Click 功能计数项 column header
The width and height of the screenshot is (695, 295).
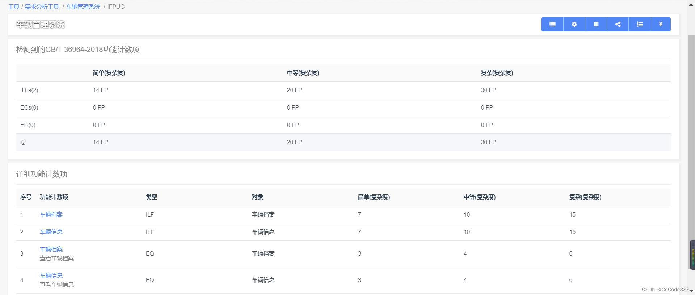tap(54, 197)
